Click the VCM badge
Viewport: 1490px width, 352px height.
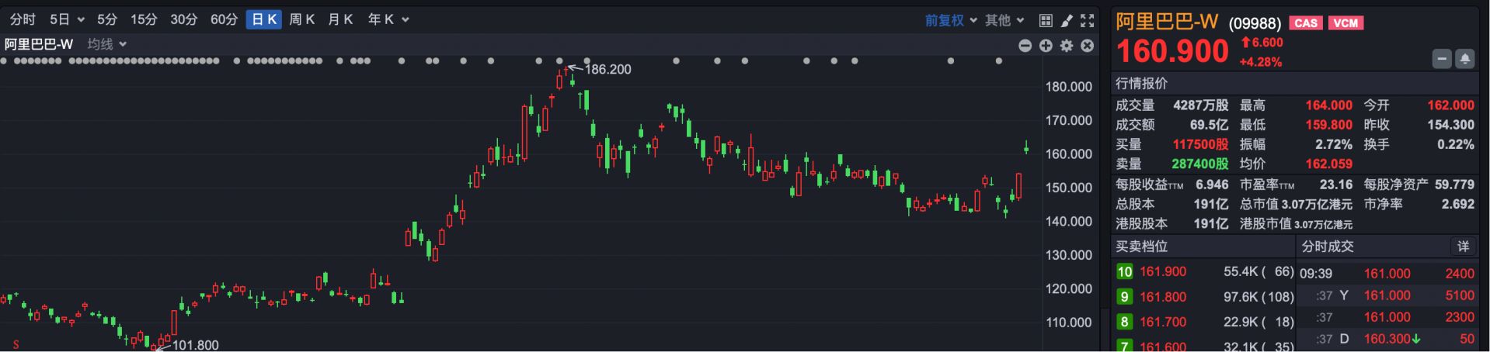[x=1346, y=23]
